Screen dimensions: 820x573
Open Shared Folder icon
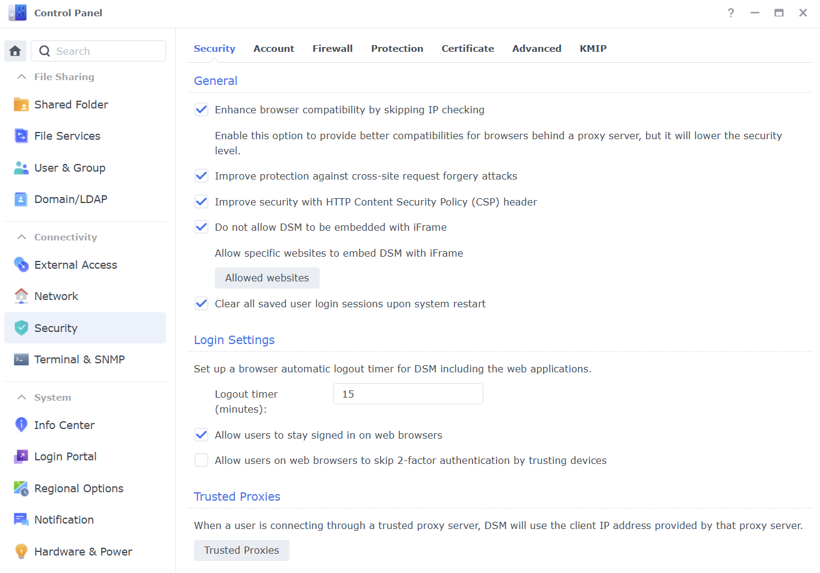[21, 104]
